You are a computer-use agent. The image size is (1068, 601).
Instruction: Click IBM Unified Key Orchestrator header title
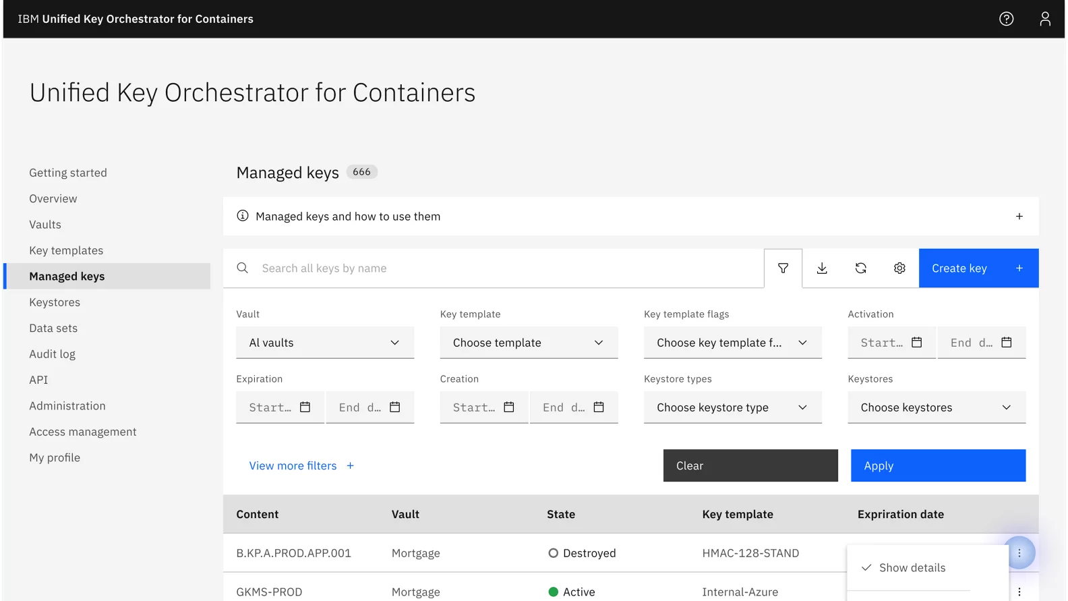[x=136, y=19]
